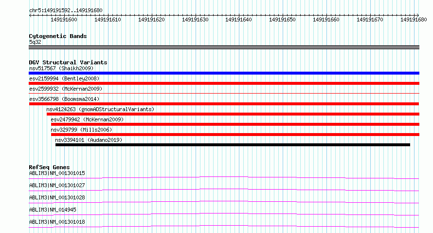
Task: Select the nsv3394101 (Audano2019) label
Action: 89,140
